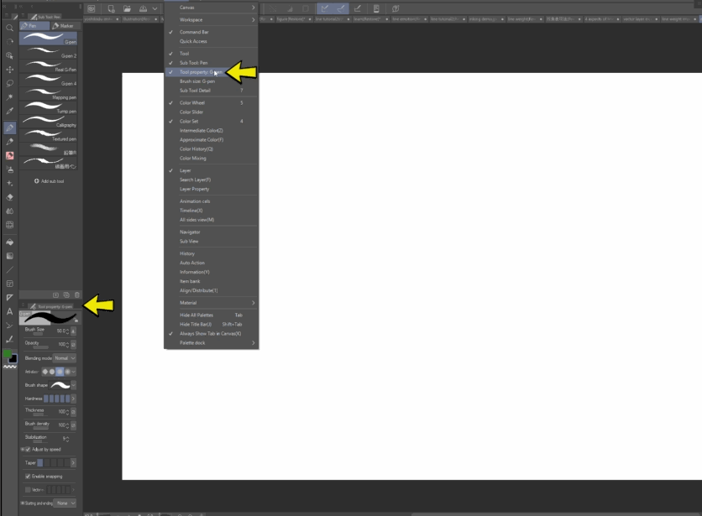This screenshot has width=702, height=516.
Task: Click the Hardness level indicator
Action: click(x=56, y=399)
